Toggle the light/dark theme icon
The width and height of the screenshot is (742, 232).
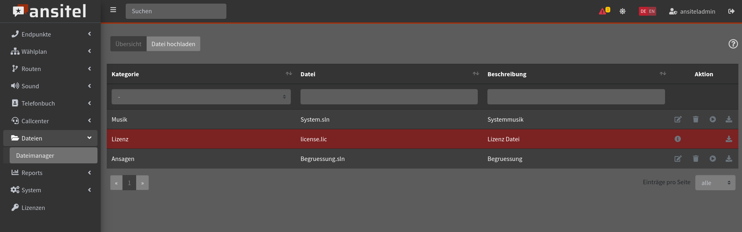click(x=622, y=11)
